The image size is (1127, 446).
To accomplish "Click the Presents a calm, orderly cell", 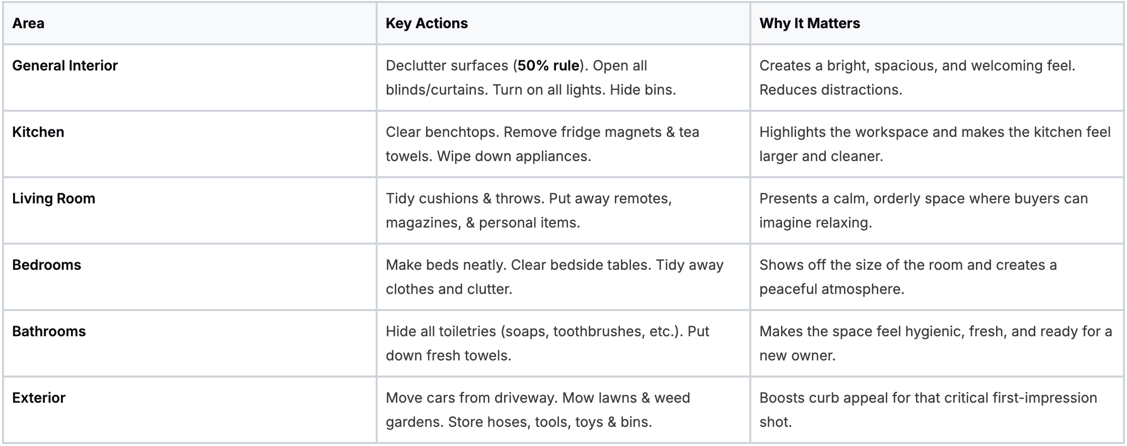I will click(x=937, y=210).
